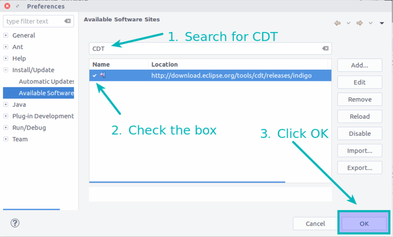Select the Available Software Sites tree item
Image resolution: width=393 pixels, height=237 pixels.
46,93
